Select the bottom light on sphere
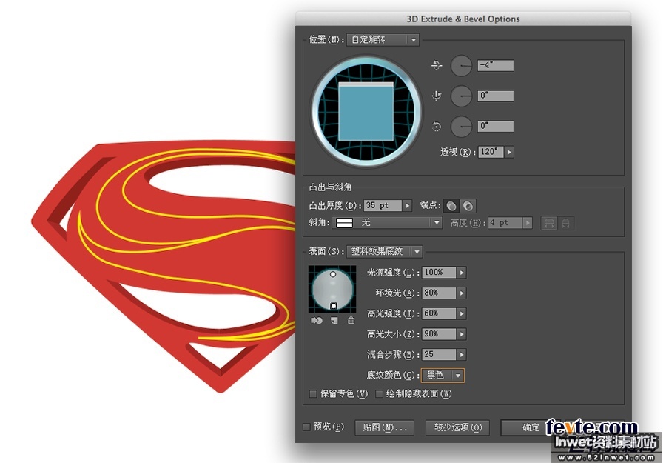 (x=334, y=306)
